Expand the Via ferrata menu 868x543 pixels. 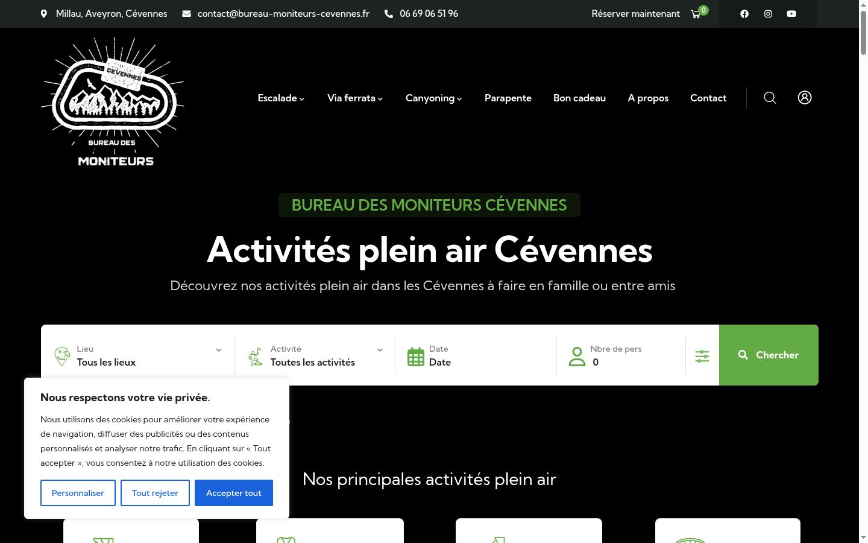(355, 98)
